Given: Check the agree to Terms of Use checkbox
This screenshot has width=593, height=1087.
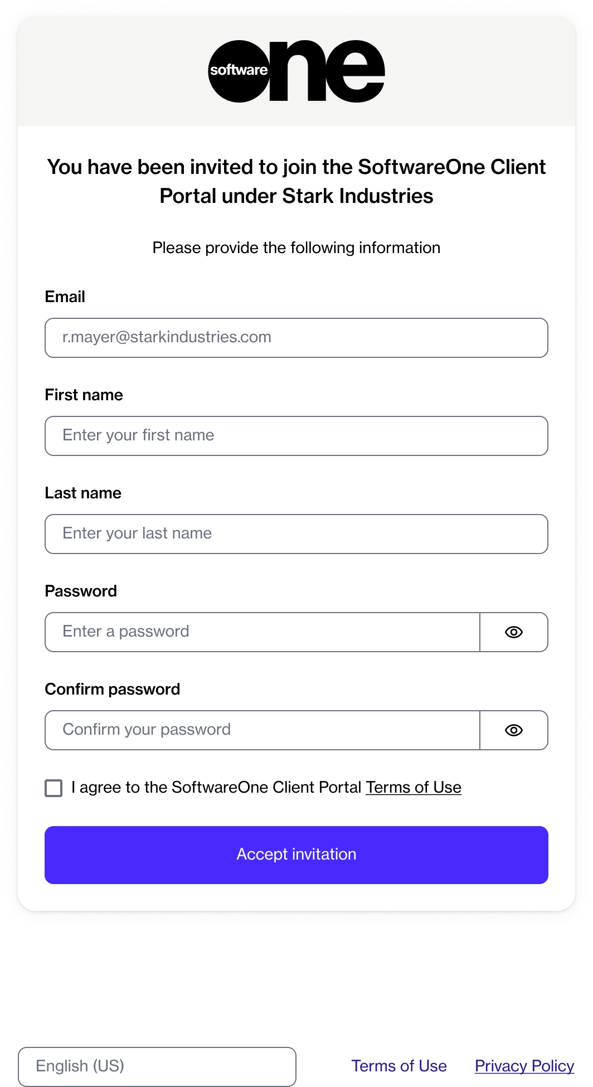Looking at the screenshot, I should tap(54, 788).
